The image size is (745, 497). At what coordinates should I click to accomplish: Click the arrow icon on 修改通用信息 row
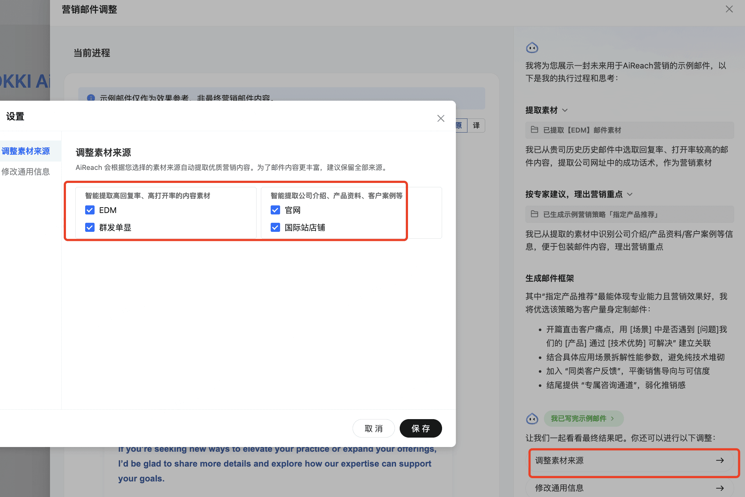[x=720, y=488]
